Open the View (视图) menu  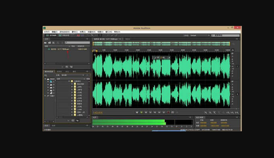[100, 32]
